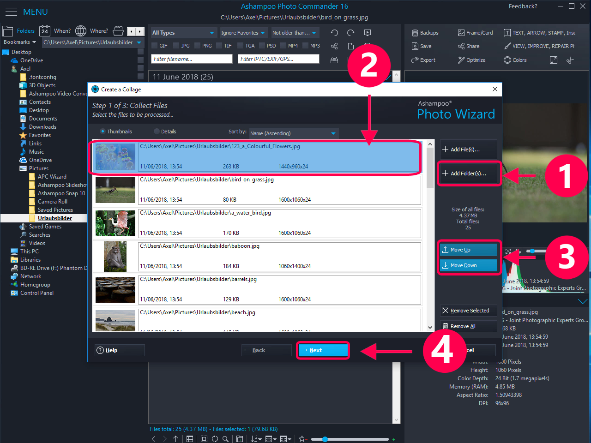Click the rotate left (undo) icon

pos(334,33)
